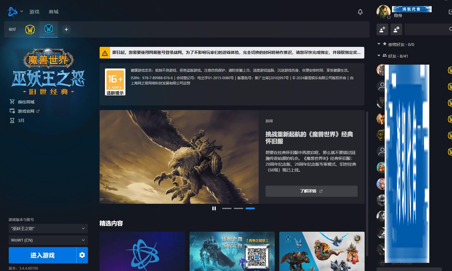Click the login notice warning banner text
This screenshot has height=271, width=452.
click(236, 53)
